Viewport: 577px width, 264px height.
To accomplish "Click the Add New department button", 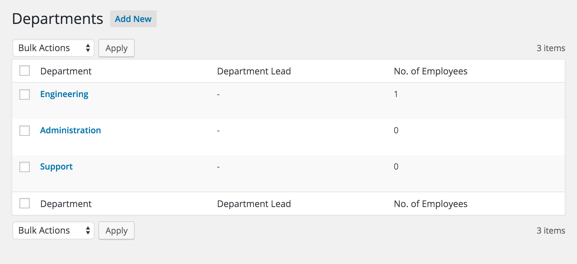I will [x=133, y=19].
